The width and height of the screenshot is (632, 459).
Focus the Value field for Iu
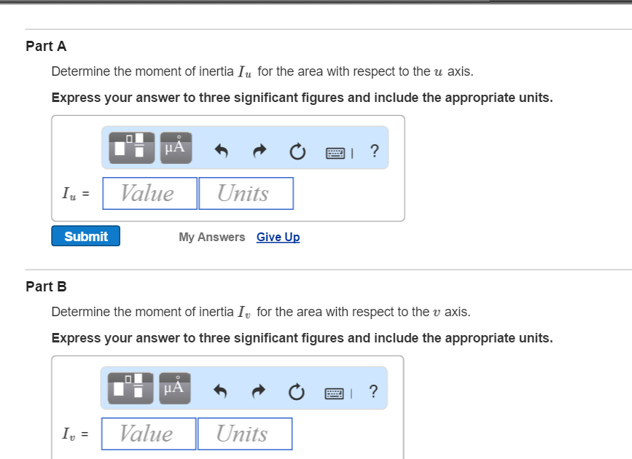[150, 193]
